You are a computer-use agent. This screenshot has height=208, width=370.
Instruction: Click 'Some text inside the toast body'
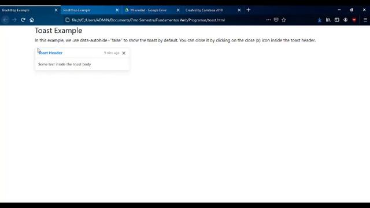64,64
